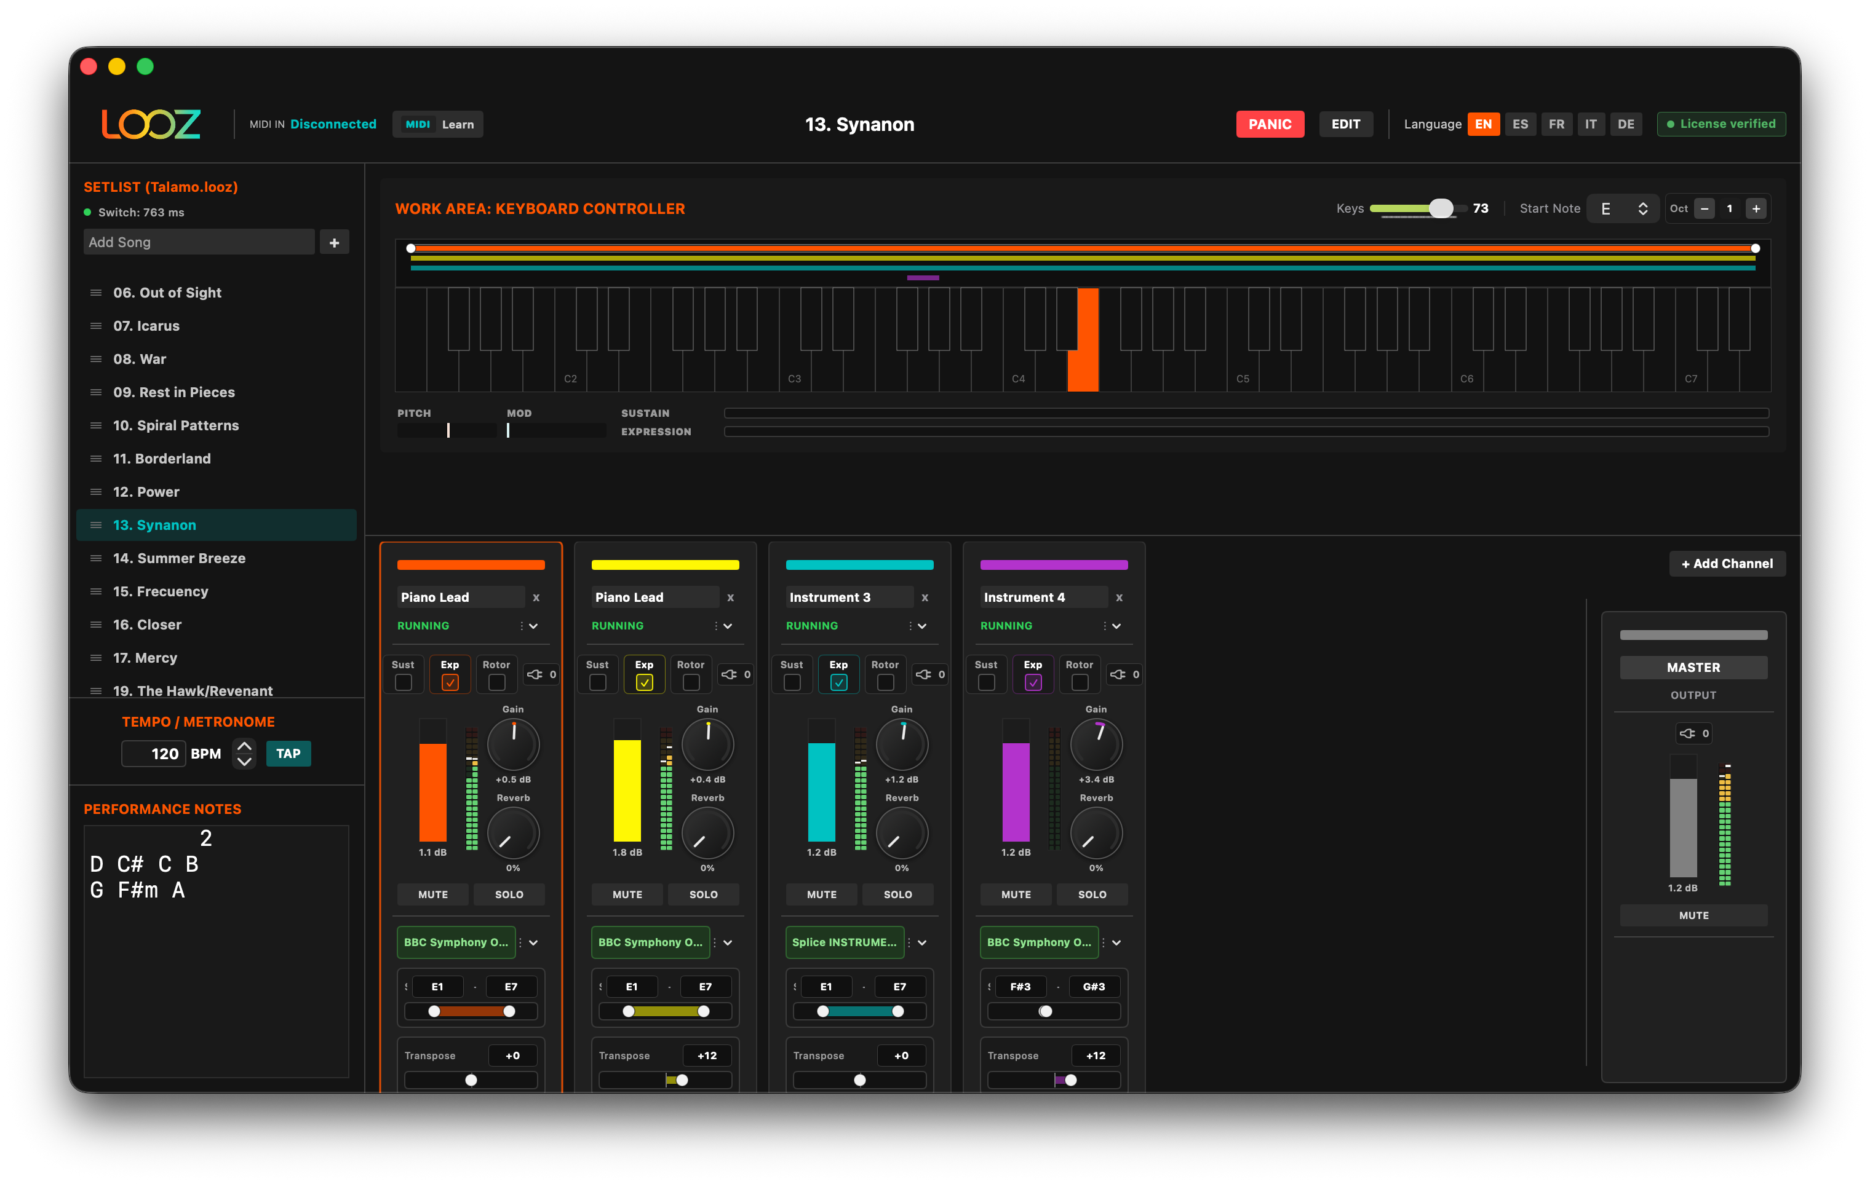Click options dots beside Splice INSTRUME plugin
1870x1184 pixels.
(x=909, y=942)
